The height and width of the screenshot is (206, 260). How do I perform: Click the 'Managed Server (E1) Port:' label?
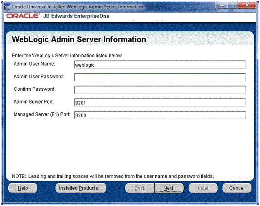pyautogui.click(x=42, y=114)
